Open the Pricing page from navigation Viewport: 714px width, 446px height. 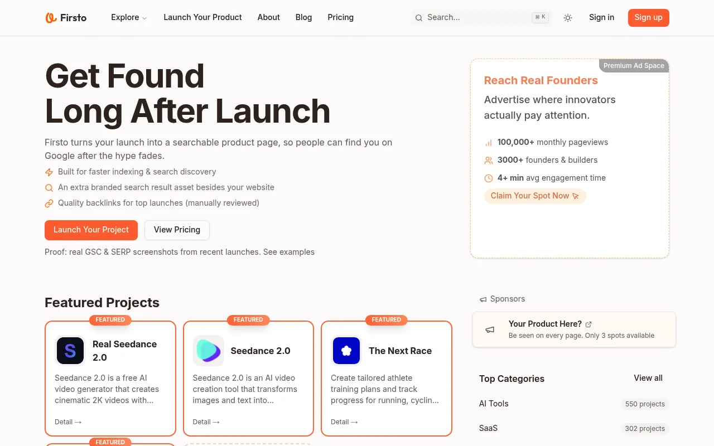[x=340, y=17]
